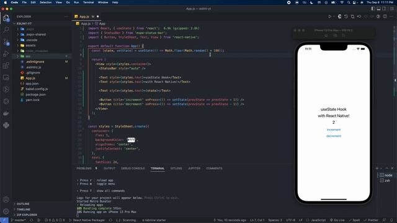397x223 pixels.
Task: Open the Python icon in activity bar
Action: (6, 125)
